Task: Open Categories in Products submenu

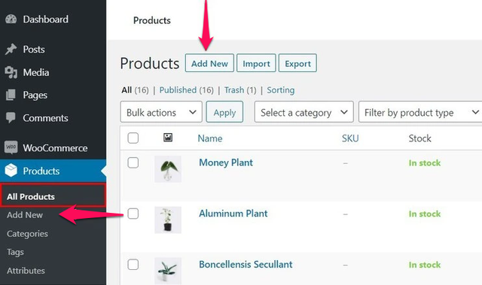Action: tap(27, 234)
